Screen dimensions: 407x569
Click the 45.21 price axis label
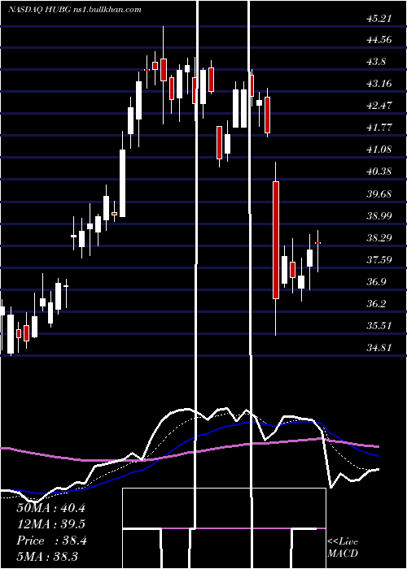pos(379,18)
